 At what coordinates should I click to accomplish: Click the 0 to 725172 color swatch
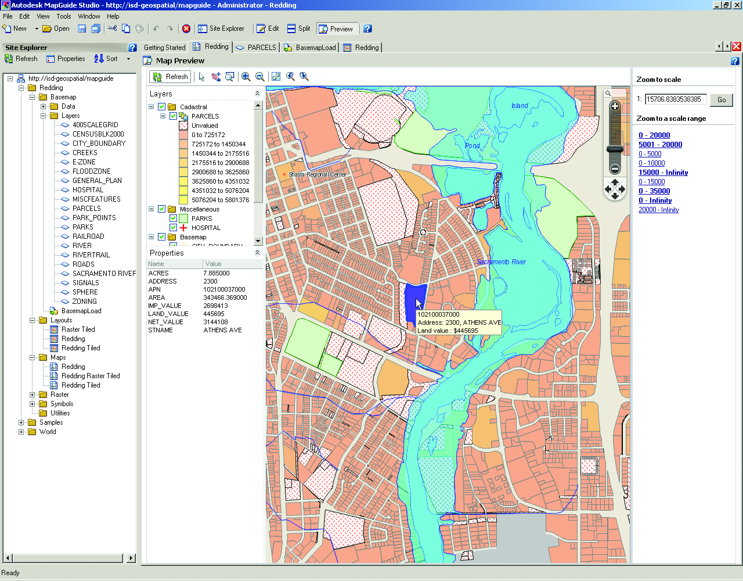pyautogui.click(x=183, y=135)
